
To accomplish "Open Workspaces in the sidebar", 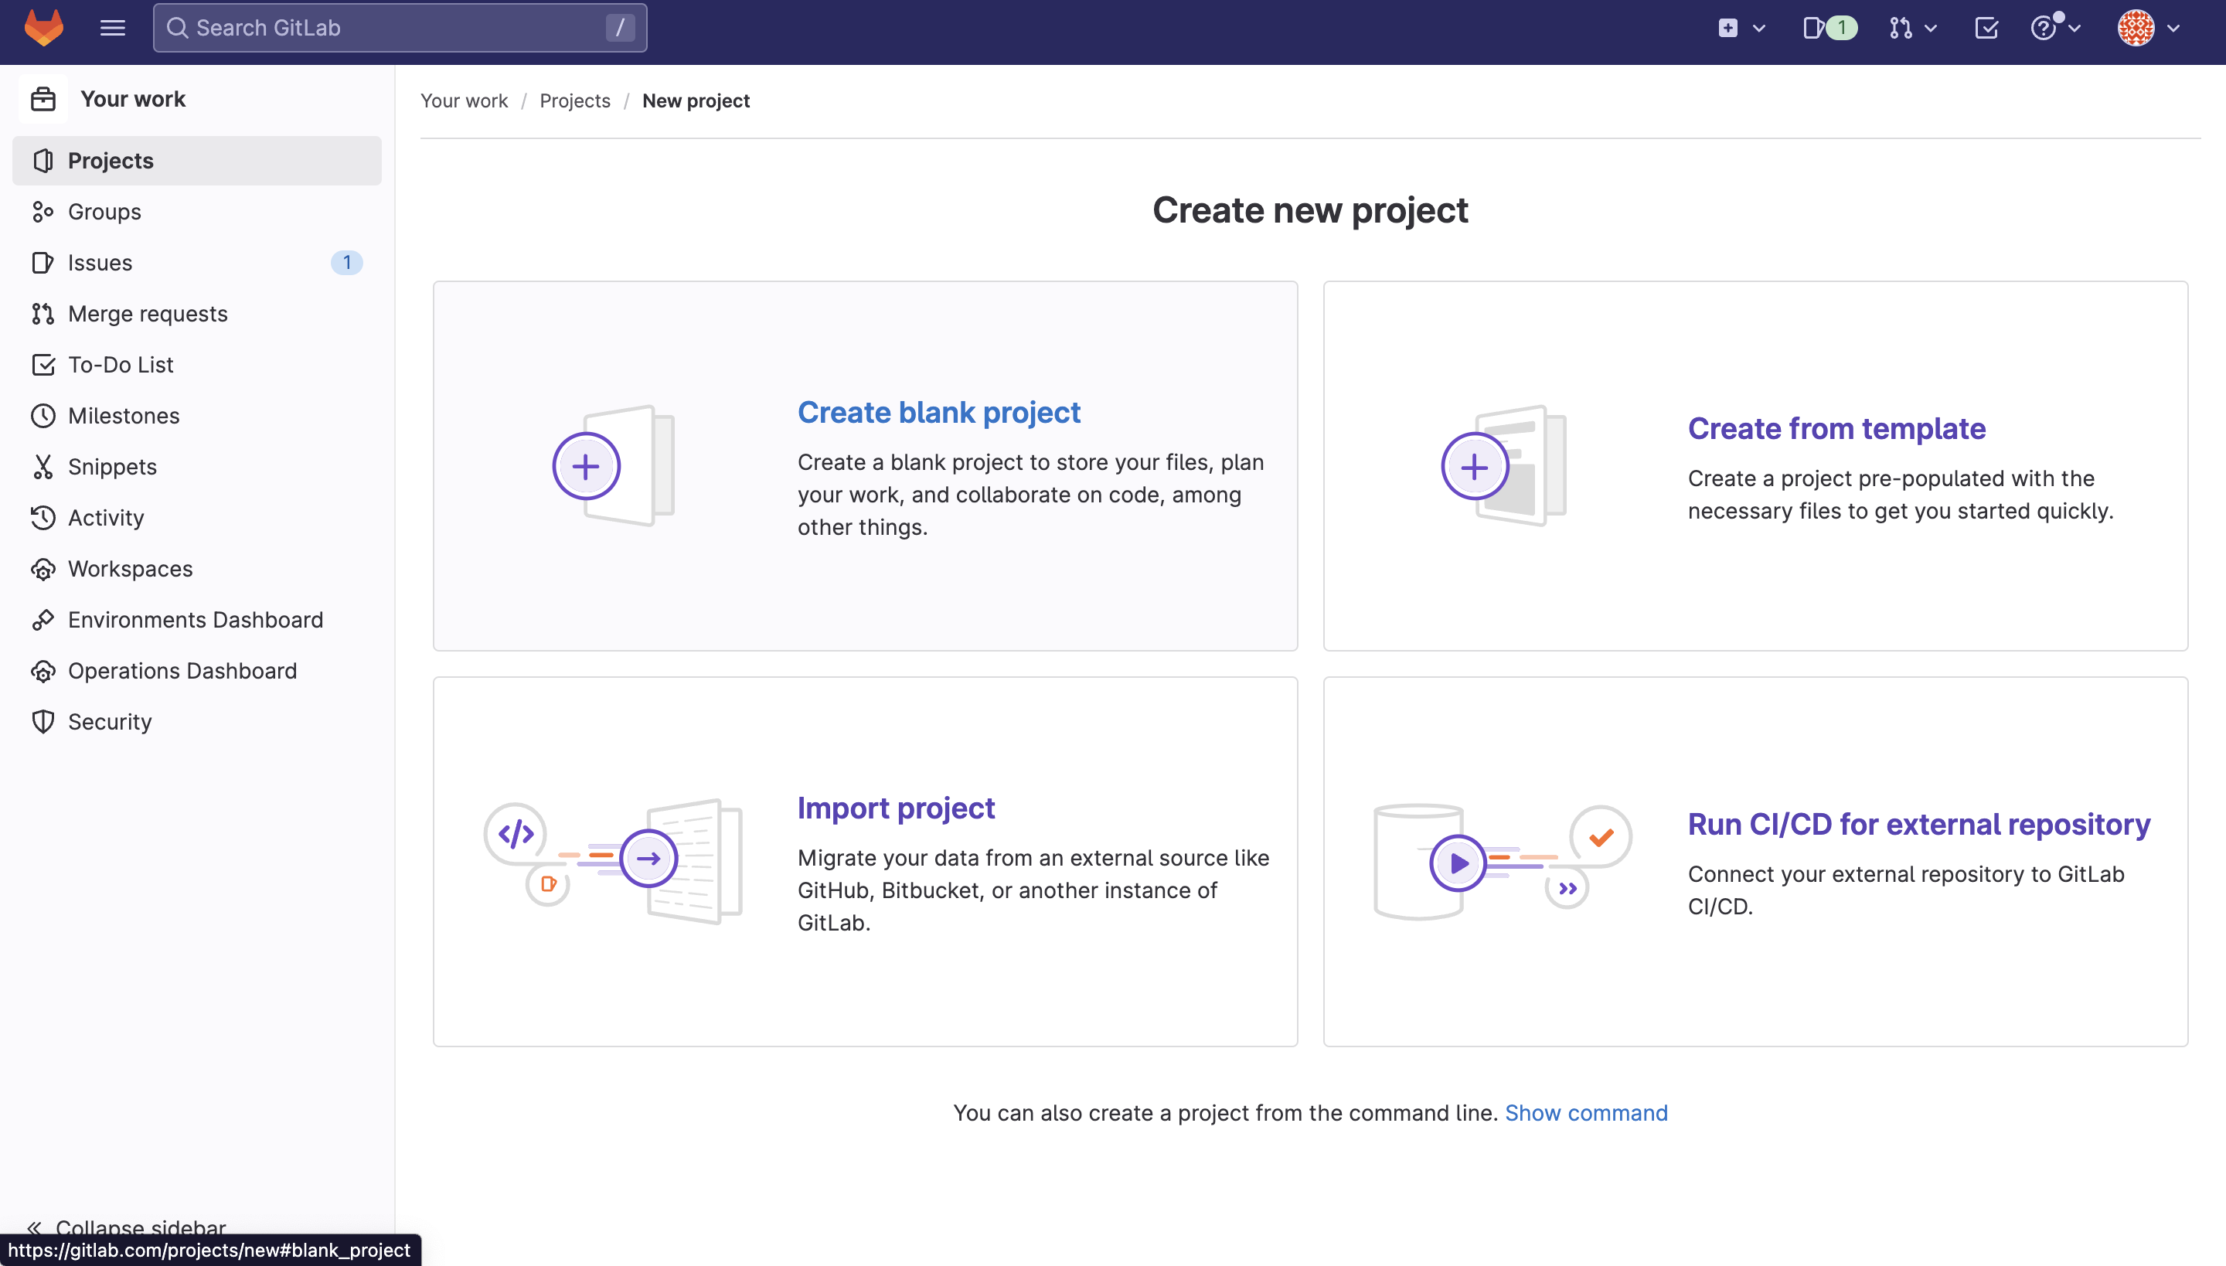I will click(196, 569).
